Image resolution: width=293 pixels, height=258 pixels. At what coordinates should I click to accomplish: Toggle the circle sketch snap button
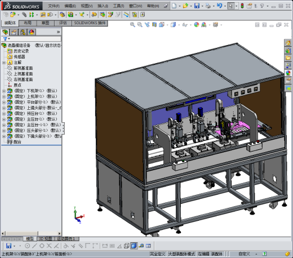point(28,246)
